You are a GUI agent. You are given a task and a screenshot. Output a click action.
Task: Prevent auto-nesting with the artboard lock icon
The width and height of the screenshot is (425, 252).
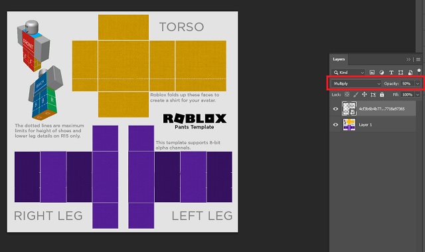click(373, 94)
